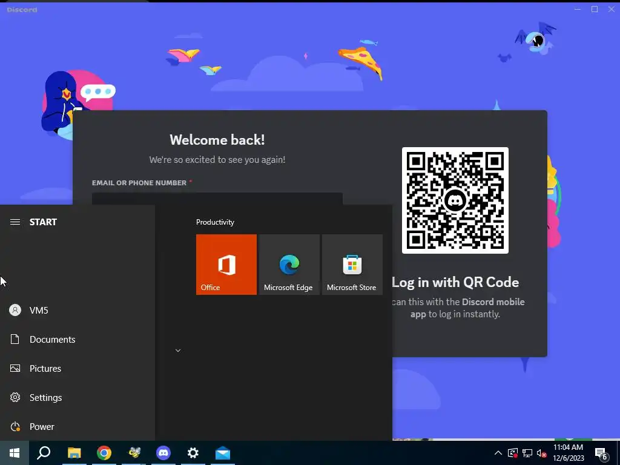Open the Microsoft Store tile
This screenshot has height=465, width=620.
[352, 264]
